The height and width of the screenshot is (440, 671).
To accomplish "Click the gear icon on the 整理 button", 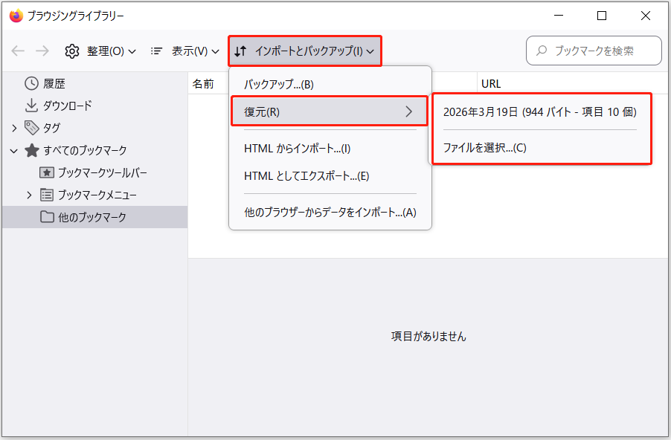I will pos(71,51).
